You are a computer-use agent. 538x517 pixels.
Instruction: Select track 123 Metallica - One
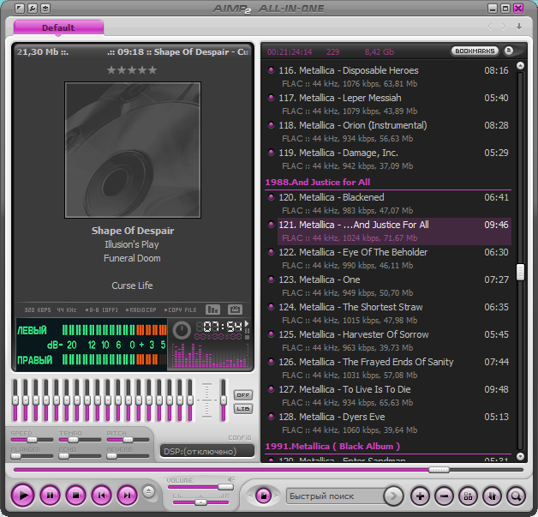coord(389,286)
